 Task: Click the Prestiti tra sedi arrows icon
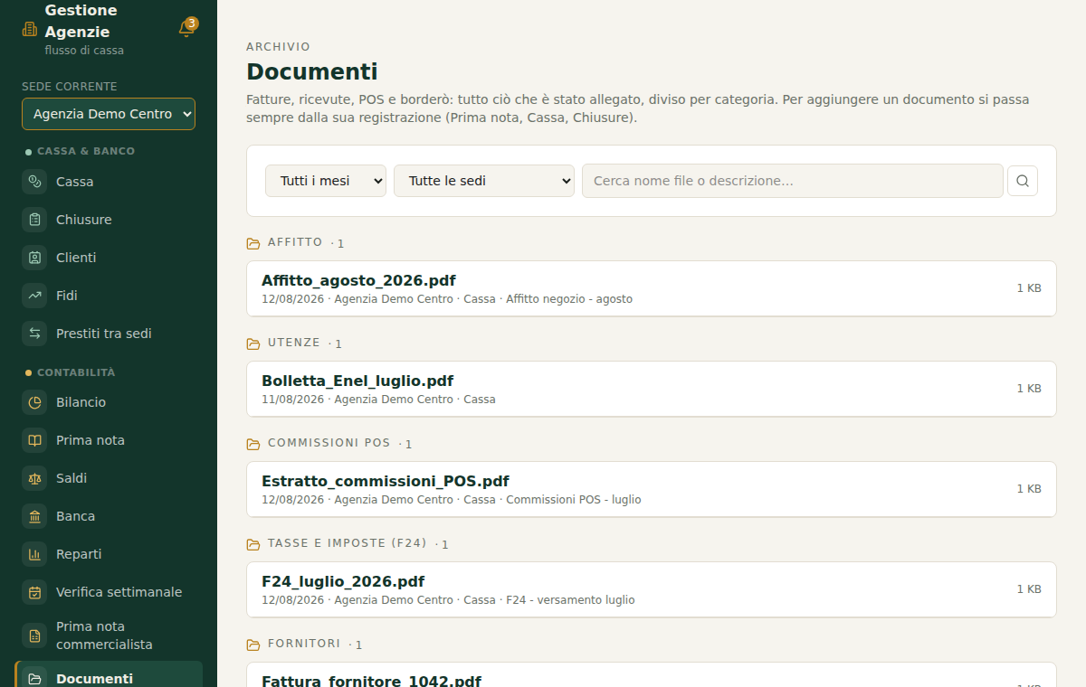tap(34, 334)
